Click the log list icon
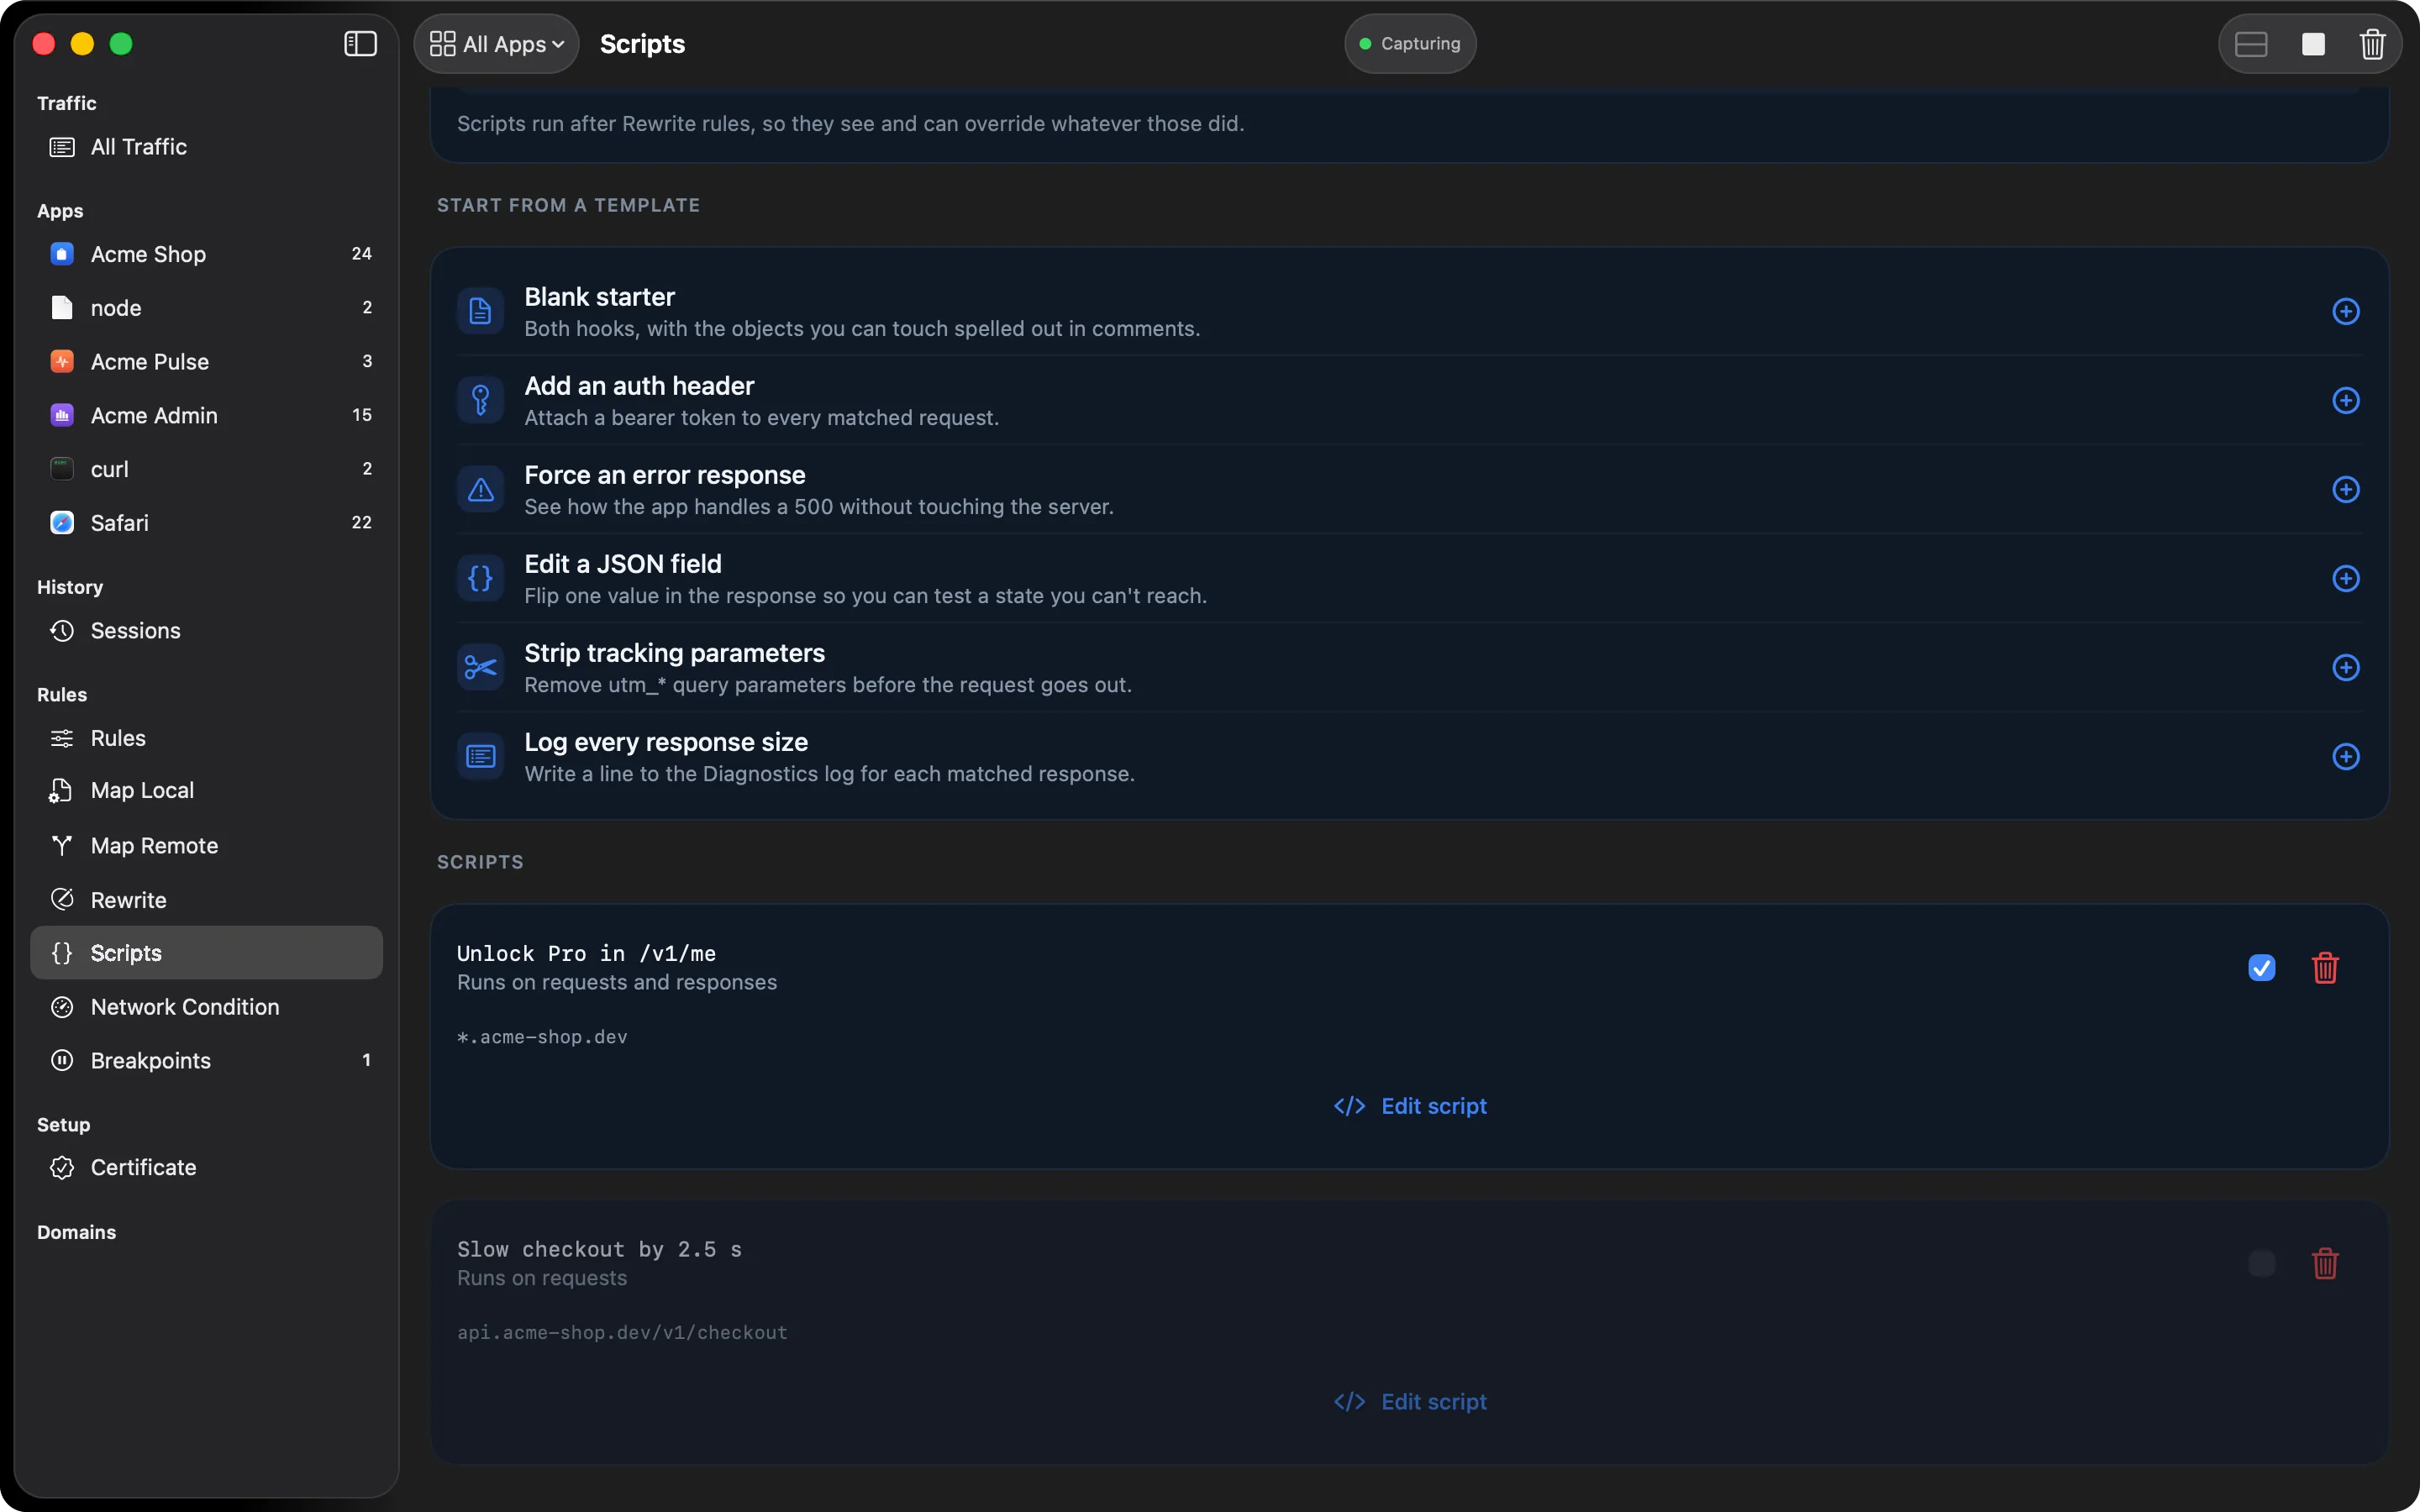This screenshot has height=1512, width=2420. (481, 757)
